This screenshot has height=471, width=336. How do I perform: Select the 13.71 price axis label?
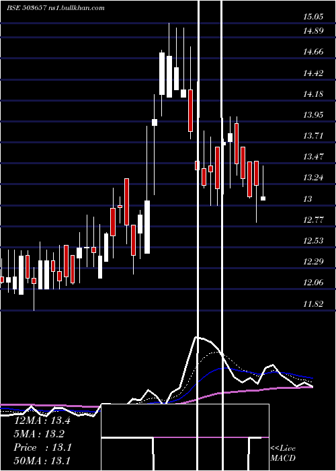[313, 136]
